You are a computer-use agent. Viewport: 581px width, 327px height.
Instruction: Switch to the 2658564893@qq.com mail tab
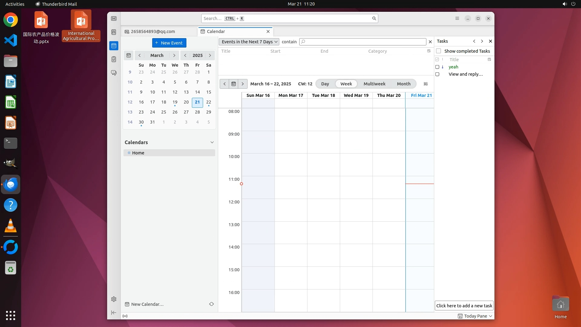[x=153, y=31]
